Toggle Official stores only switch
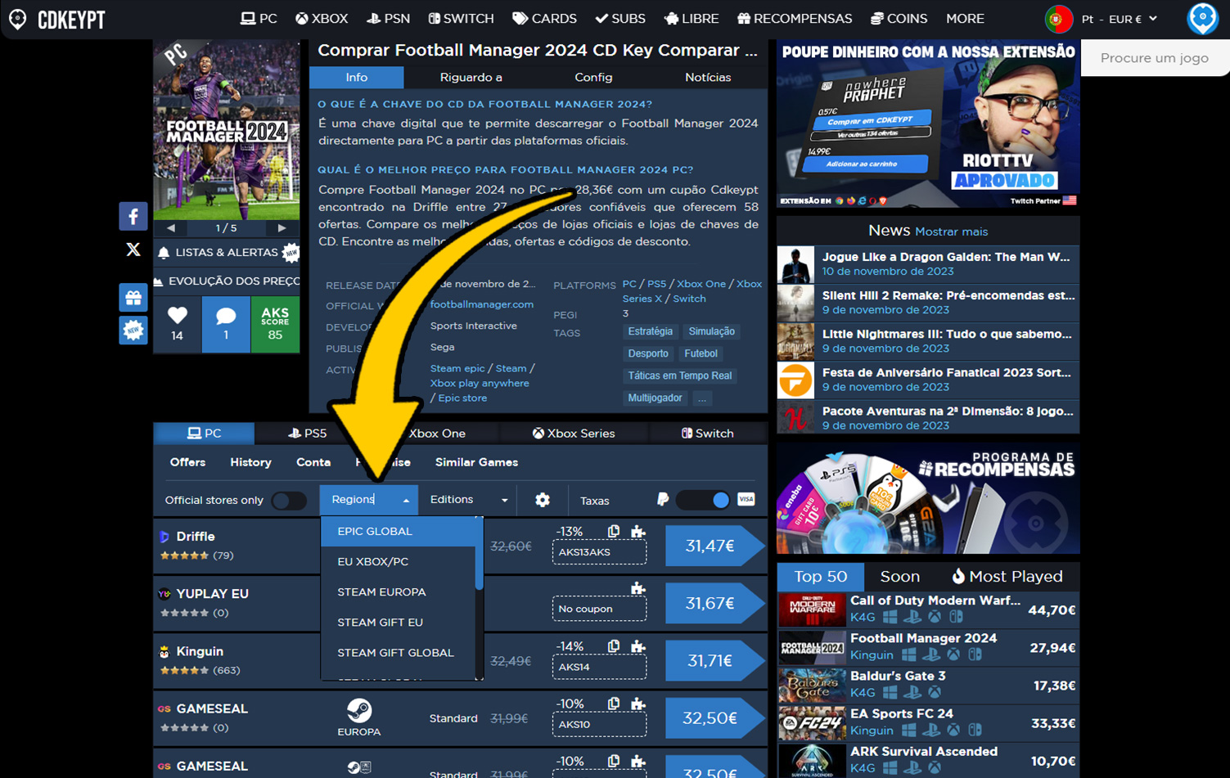Image resolution: width=1230 pixels, height=778 pixels. coord(289,500)
